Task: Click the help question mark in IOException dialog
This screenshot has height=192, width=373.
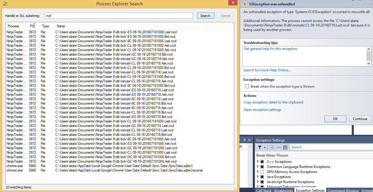Action: 365,4
